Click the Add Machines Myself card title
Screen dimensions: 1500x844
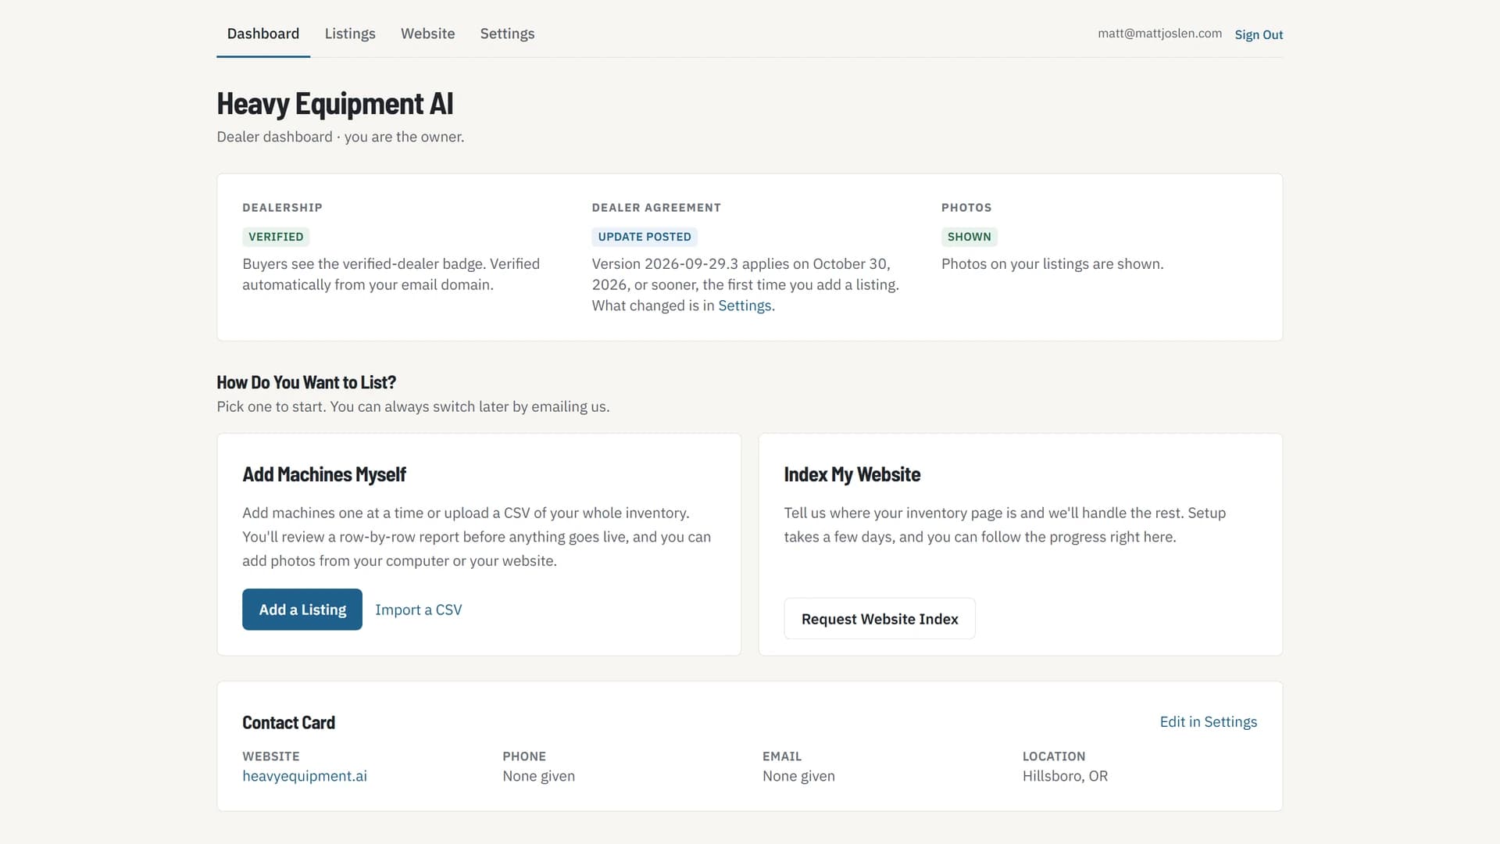point(324,474)
